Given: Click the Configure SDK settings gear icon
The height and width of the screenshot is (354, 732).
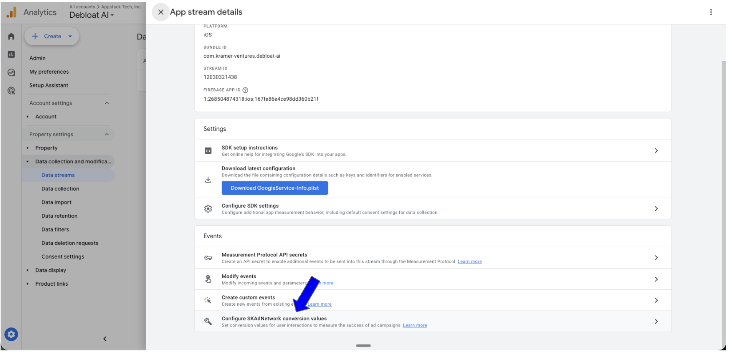Looking at the screenshot, I should [208, 208].
